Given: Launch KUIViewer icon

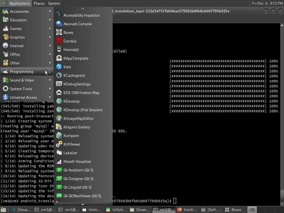Looking at the screenshot, I should point(59,144).
